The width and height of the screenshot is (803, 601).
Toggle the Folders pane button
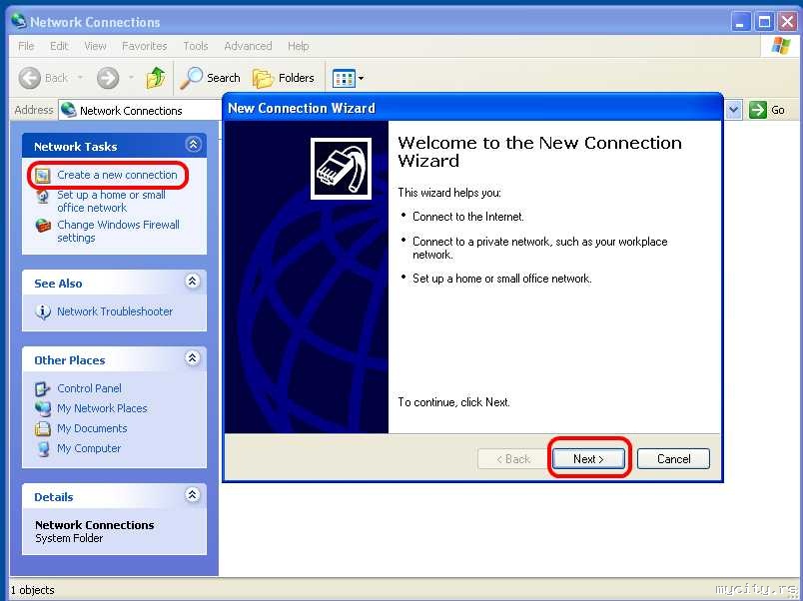tap(284, 78)
